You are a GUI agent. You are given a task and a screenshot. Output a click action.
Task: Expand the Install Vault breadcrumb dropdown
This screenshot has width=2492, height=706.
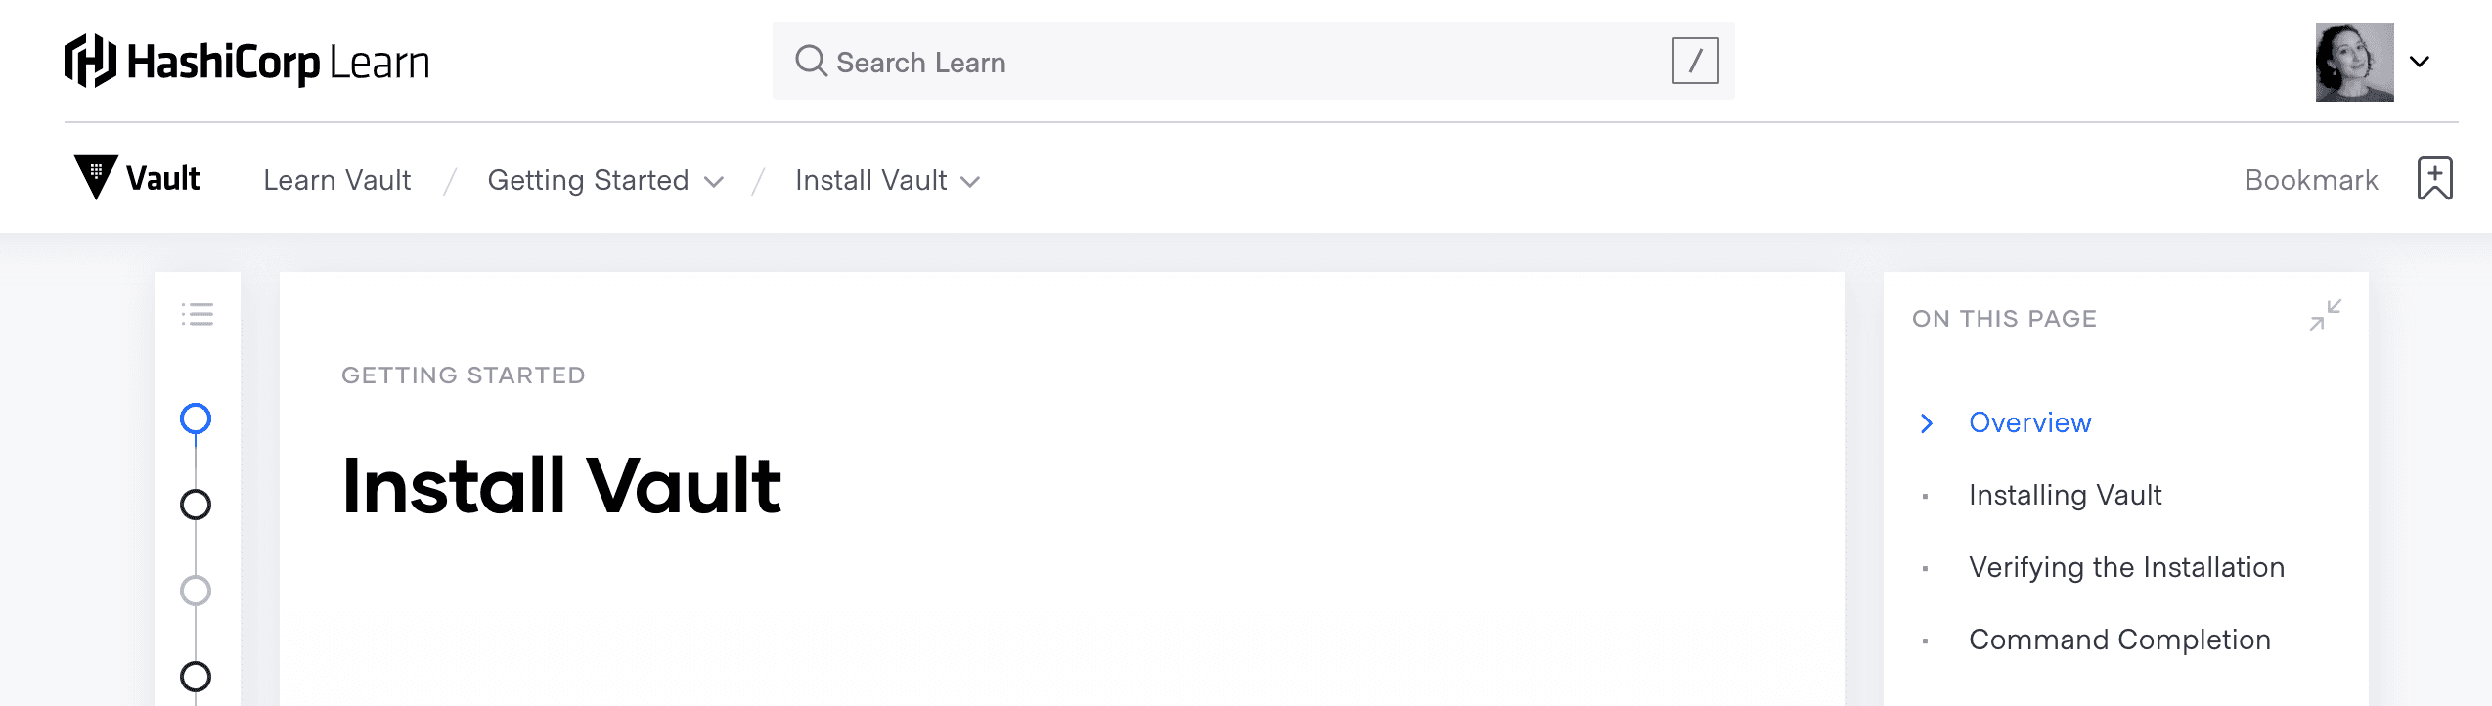click(970, 182)
